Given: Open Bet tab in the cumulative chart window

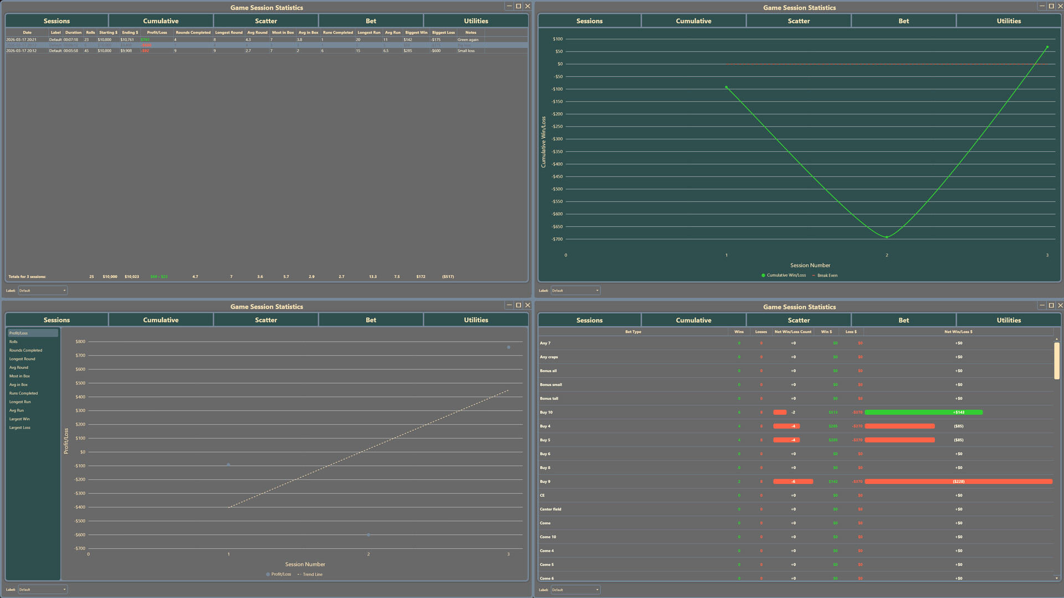Looking at the screenshot, I should coord(903,21).
